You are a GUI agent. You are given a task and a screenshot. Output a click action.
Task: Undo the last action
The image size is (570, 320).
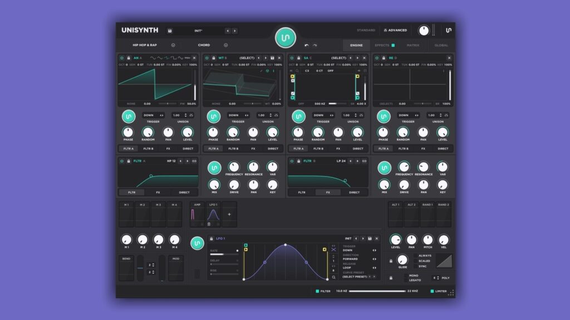(x=307, y=46)
